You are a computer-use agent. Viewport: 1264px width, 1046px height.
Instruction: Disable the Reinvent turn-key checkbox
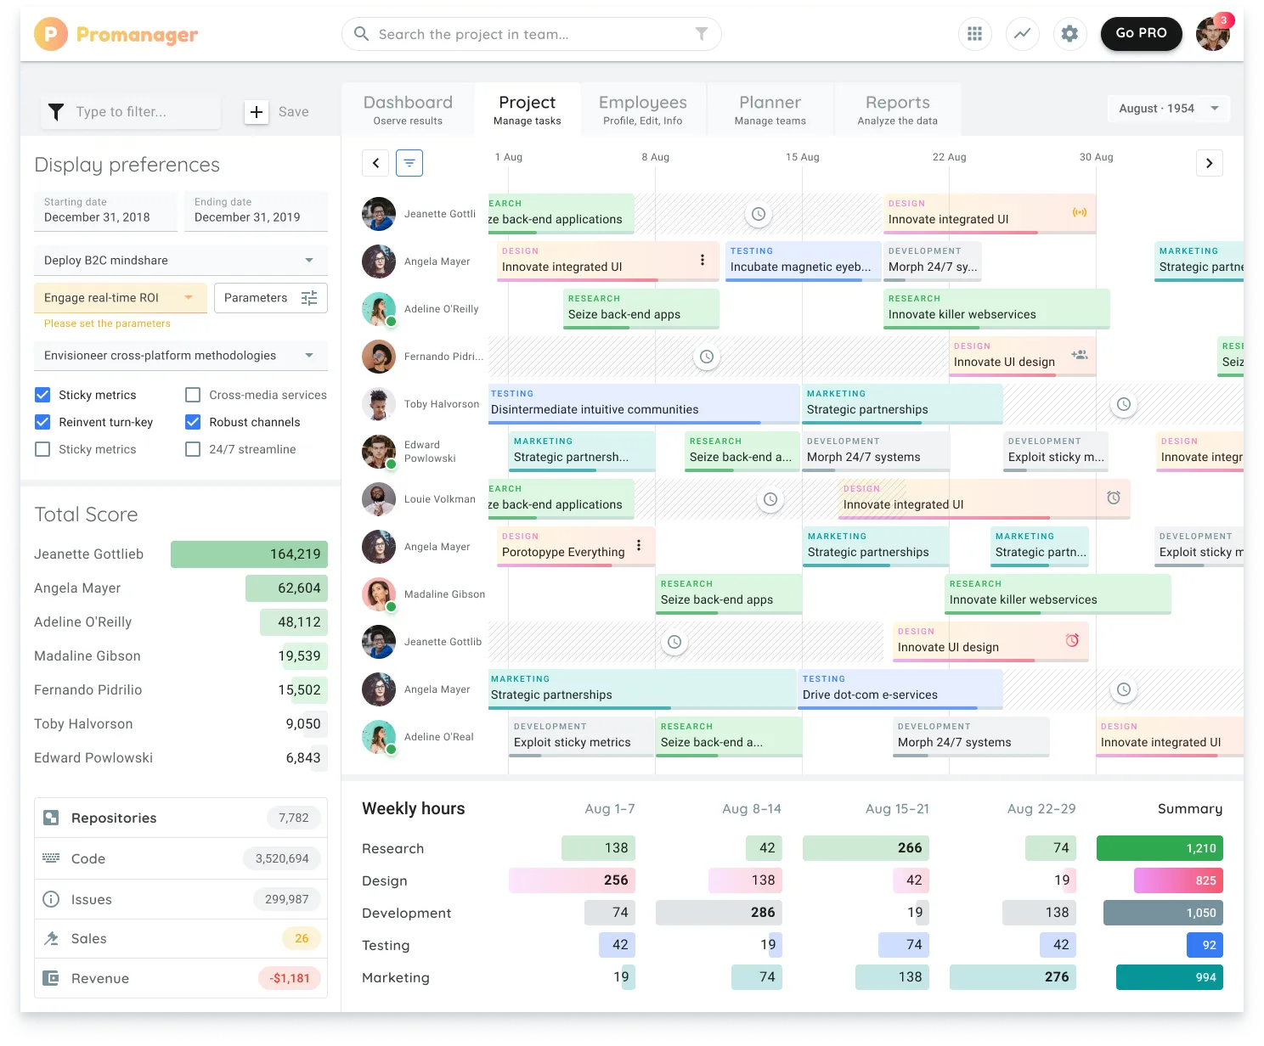click(42, 422)
